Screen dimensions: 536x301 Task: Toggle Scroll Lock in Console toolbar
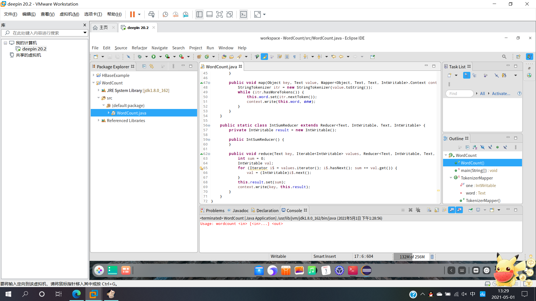pos(437,210)
